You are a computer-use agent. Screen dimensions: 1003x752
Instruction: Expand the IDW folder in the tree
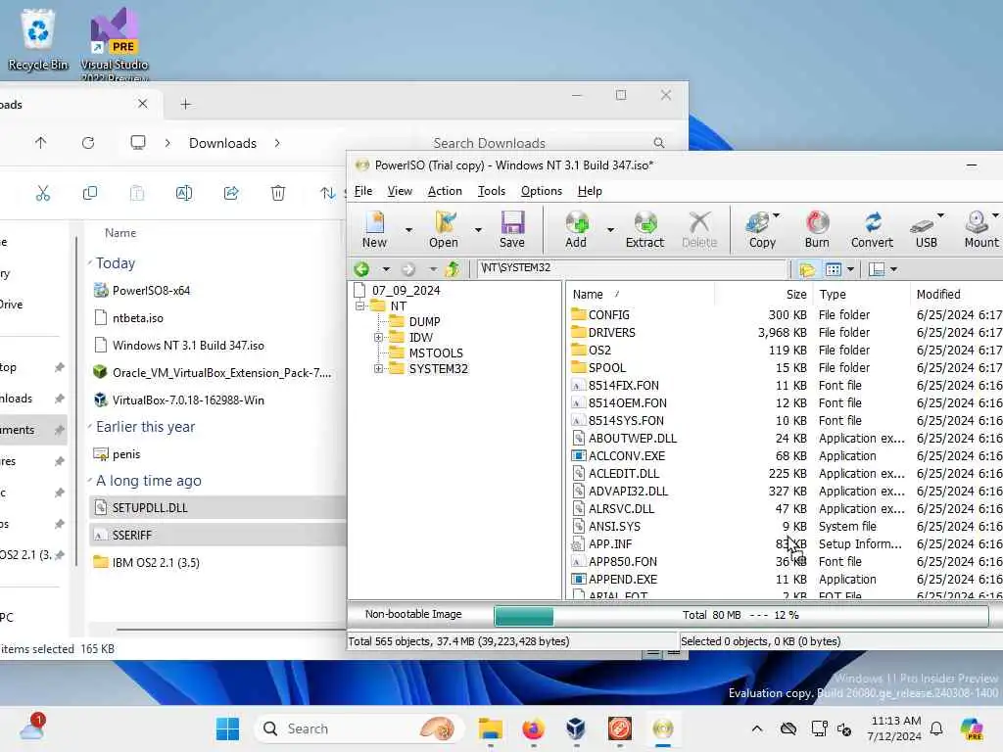coord(379,337)
